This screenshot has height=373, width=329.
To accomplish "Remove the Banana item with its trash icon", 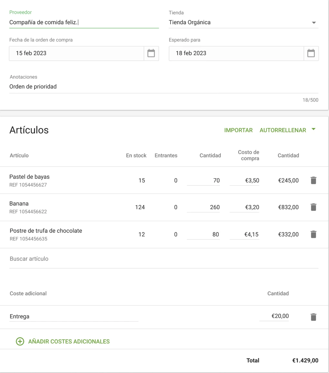I will [x=313, y=207].
